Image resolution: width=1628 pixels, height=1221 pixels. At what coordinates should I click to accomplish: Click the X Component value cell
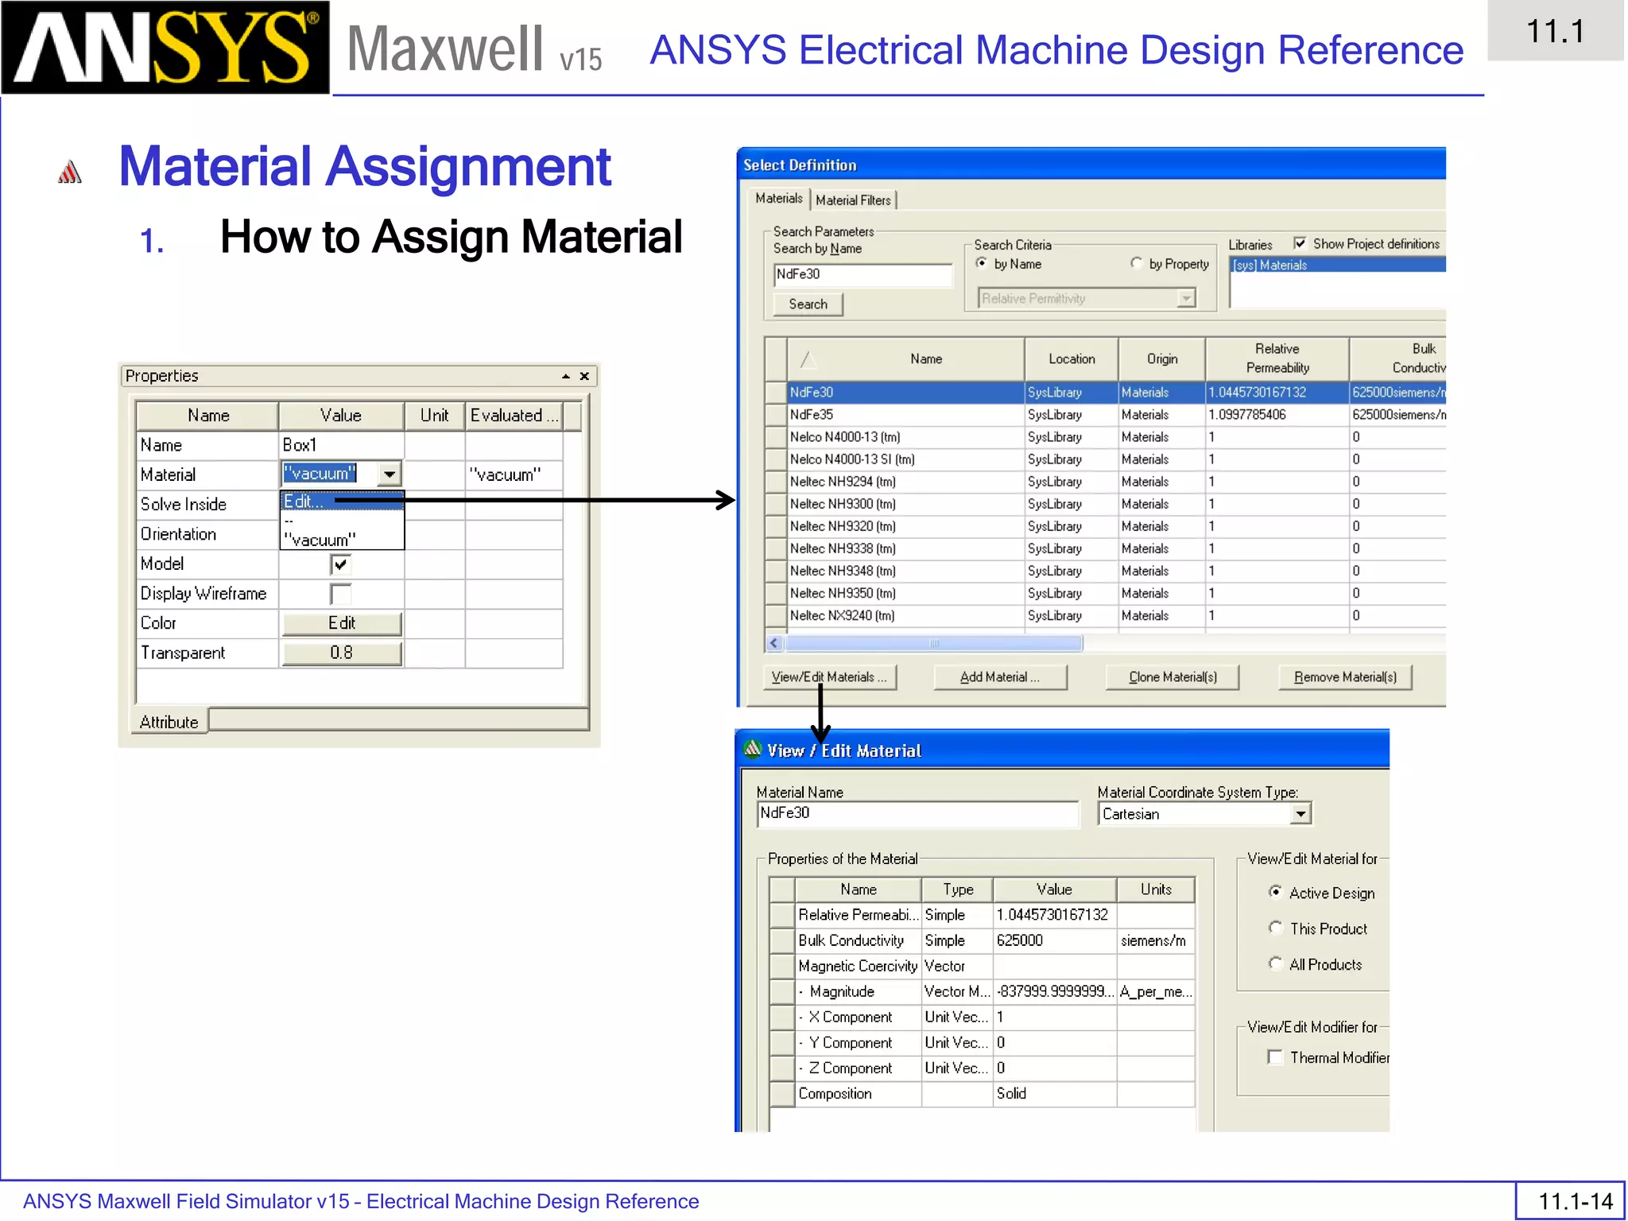pos(1054,1017)
